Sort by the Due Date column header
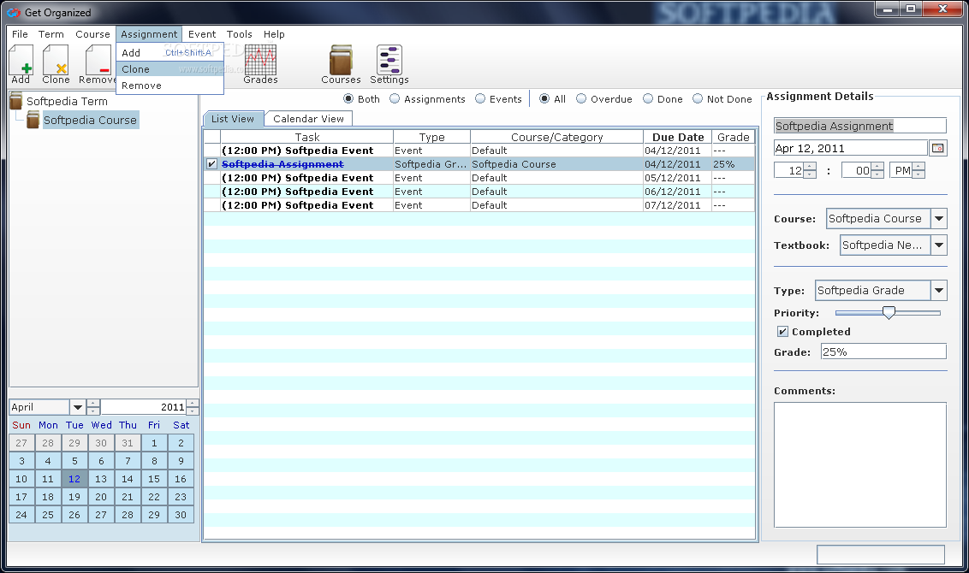This screenshot has height=573, width=969. click(x=677, y=137)
